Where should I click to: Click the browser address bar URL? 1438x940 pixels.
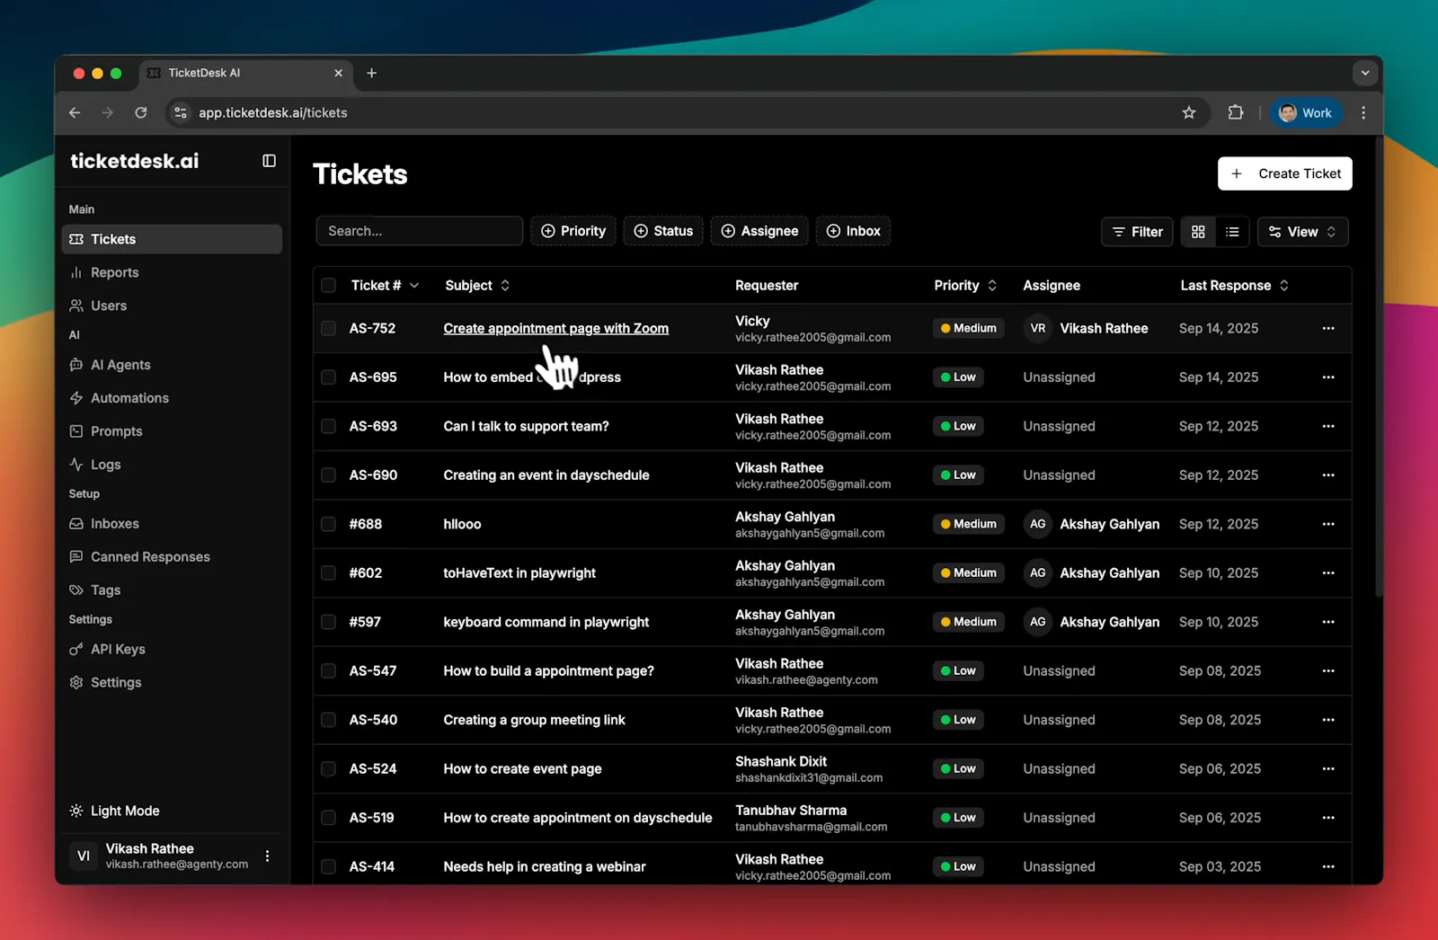(273, 112)
